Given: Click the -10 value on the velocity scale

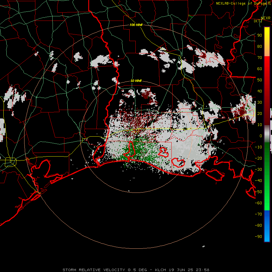Looking at the screenshot, I should (258, 147).
